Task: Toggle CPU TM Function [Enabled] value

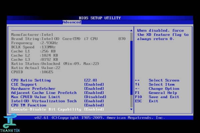Action: tap(94, 105)
